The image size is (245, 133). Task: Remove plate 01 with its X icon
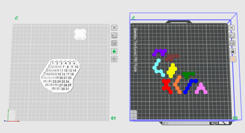coord(114,28)
